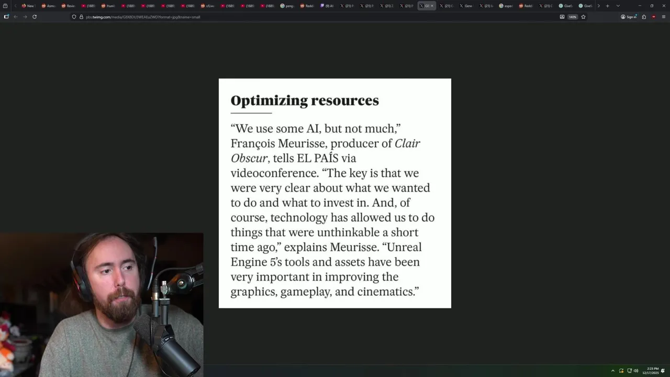Switch to the peng Google tab

click(x=287, y=6)
